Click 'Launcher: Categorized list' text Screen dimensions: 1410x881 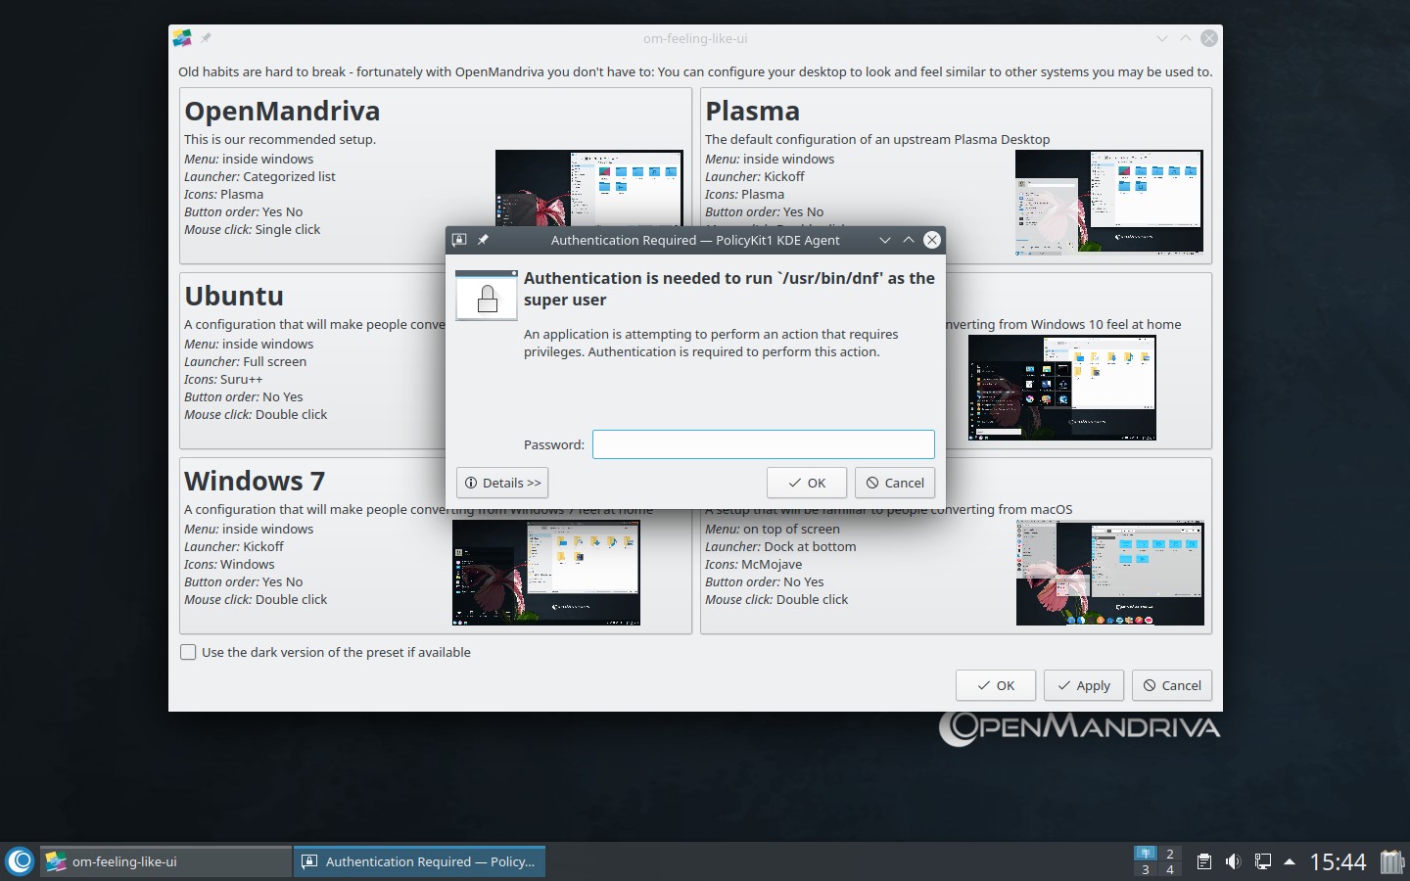click(x=259, y=176)
